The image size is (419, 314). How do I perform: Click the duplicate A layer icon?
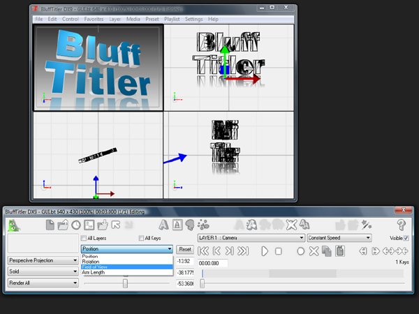[x=304, y=225]
